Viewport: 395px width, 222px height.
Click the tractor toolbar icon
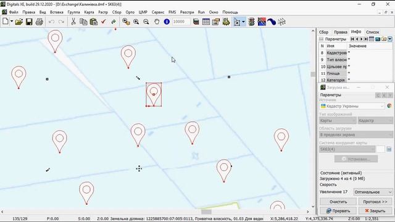[x=226, y=22]
